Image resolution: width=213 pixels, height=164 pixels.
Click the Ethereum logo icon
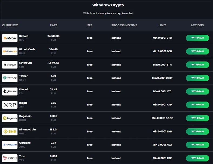[x=10, y=65]
